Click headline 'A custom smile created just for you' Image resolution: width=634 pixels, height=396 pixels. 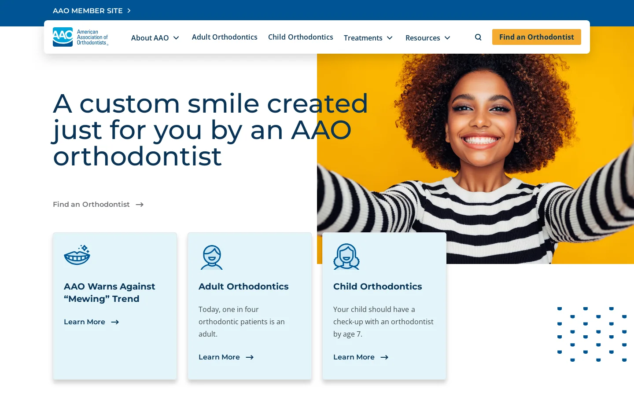coord(210,130)
